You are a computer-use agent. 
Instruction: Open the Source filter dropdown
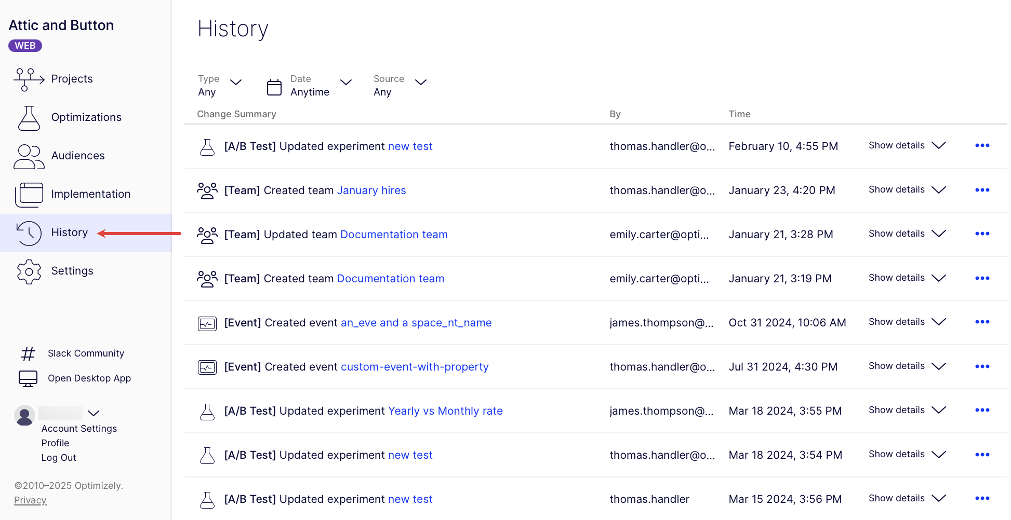coord(421,83)
